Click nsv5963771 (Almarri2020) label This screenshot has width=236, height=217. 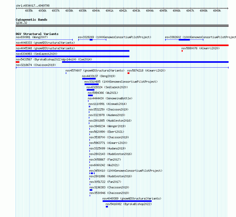point(108,143)
